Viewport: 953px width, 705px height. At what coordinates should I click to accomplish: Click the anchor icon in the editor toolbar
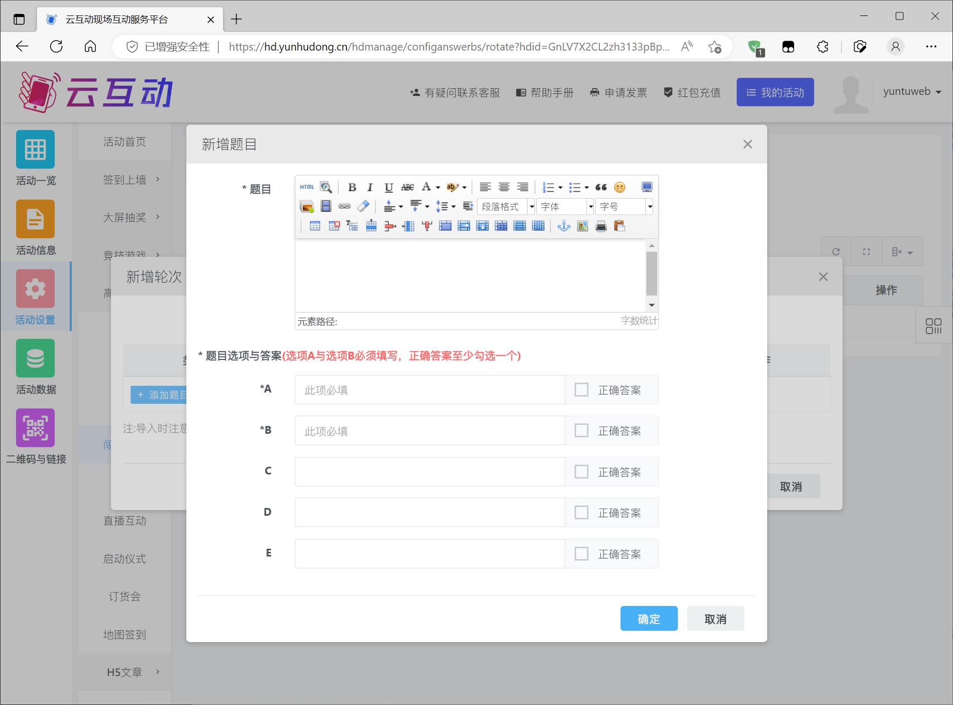coord(564,226)
